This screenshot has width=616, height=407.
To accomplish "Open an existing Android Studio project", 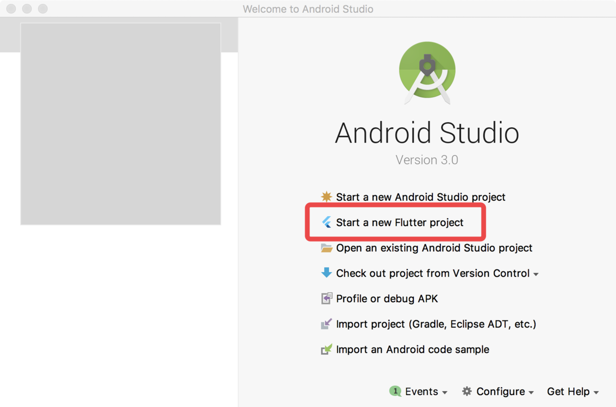I will pos(434,248).
